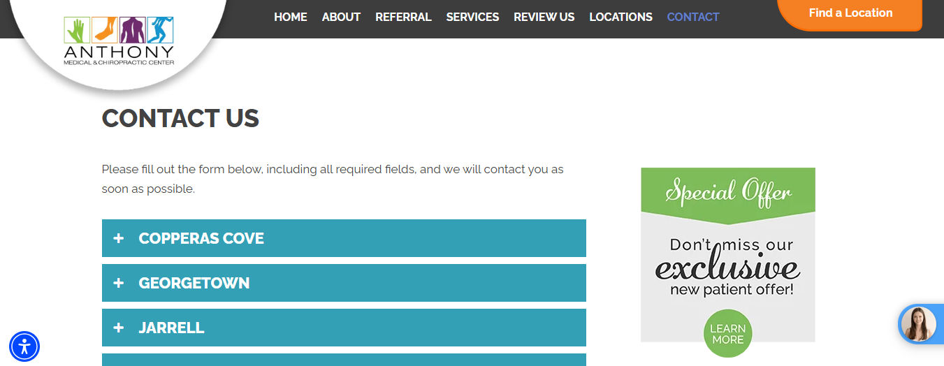Expand the Jarrell location section

pos(344,328)
